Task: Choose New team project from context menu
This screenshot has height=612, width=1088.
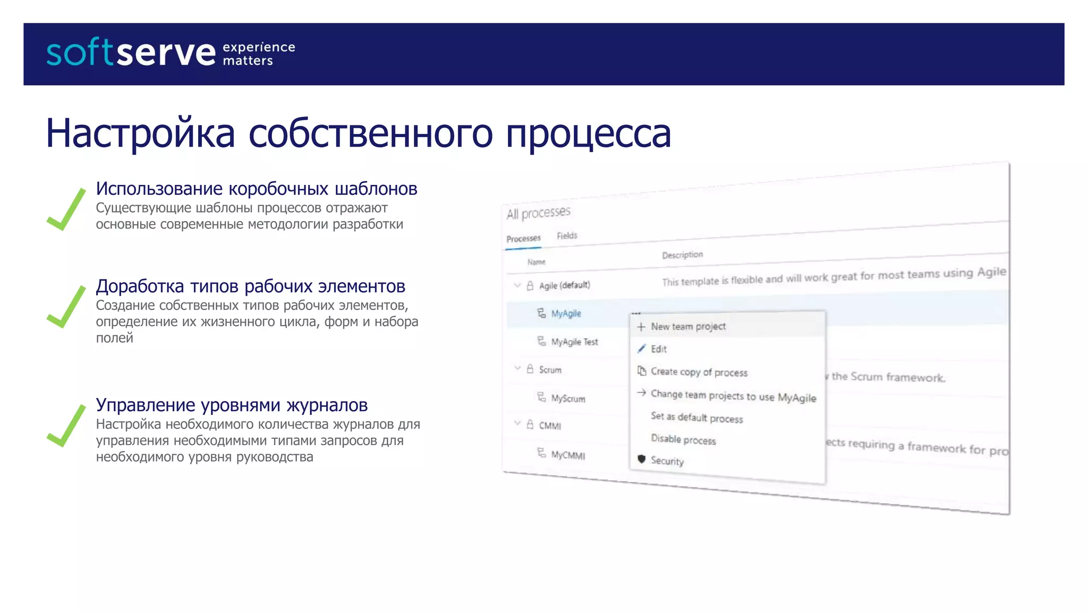Action: [727, 327]
